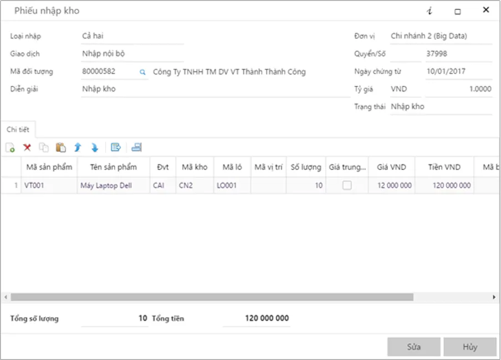Move row down with blue arrow

coord(95,147)
